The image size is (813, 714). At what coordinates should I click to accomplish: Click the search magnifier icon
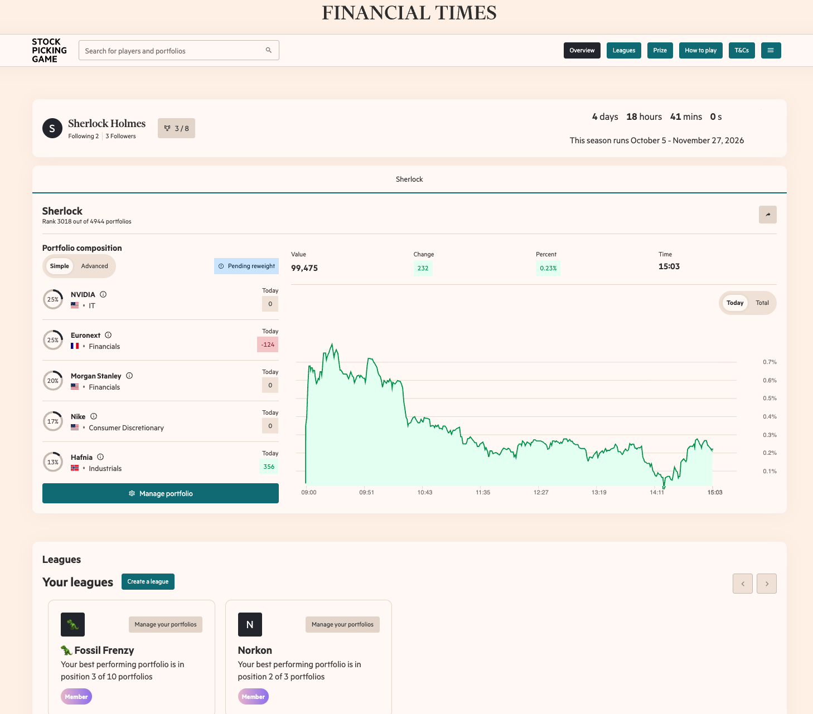[269, 50]
